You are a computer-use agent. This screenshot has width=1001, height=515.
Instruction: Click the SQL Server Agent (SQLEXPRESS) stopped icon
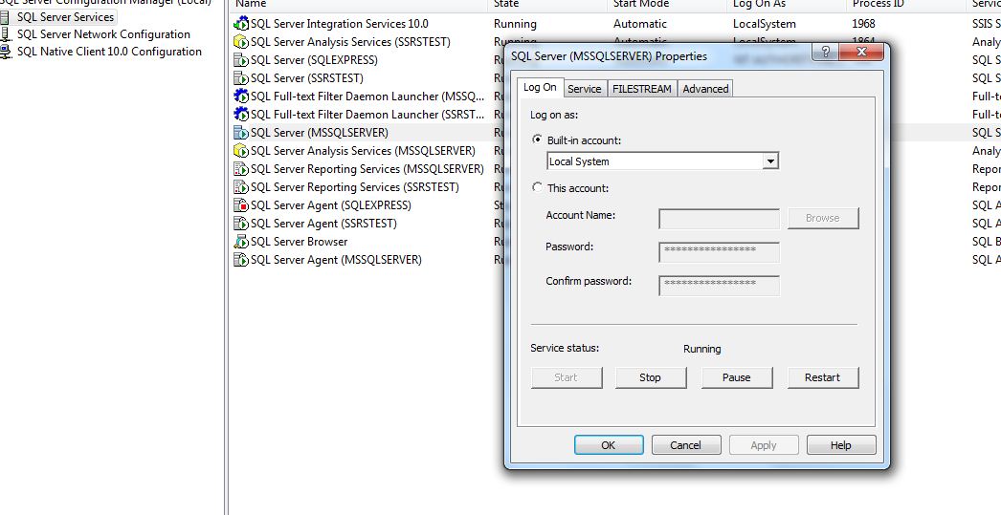[x=241, y=205]
